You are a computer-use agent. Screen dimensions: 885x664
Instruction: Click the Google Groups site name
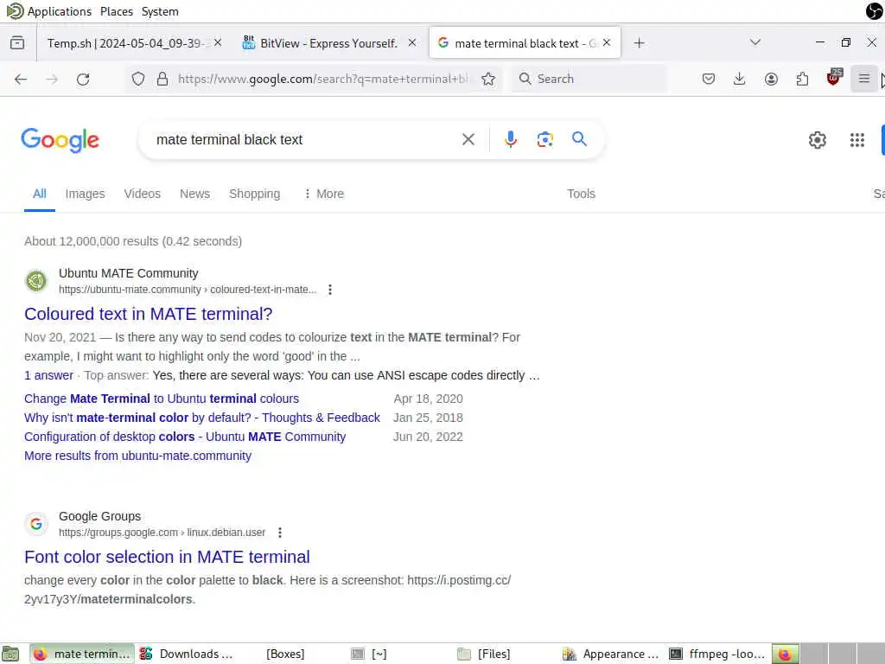tap(100, 516)
